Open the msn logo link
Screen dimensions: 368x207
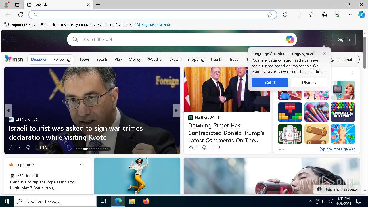14,59
